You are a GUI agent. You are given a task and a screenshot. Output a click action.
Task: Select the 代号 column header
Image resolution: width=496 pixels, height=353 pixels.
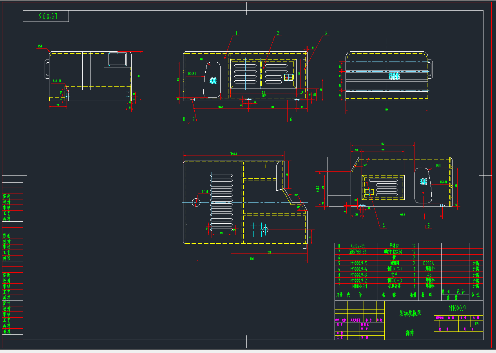pyautogui.click(x=354, y=295)
